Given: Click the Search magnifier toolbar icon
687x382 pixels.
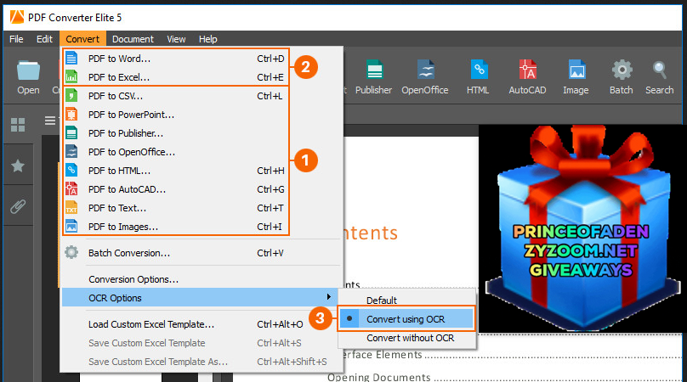Looking at the screenshot, I should [660, 70].
